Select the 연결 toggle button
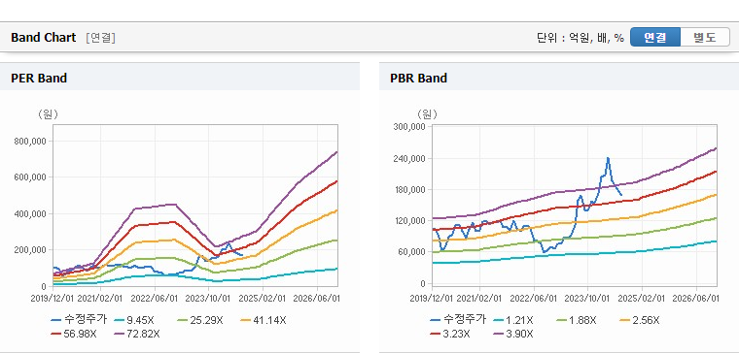This screenshot has width=739, height=353. [655, 37]
